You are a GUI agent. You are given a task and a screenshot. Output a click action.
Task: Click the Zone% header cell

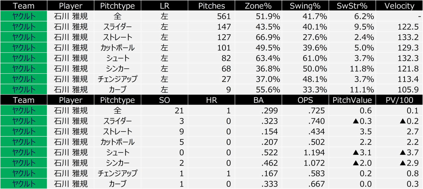point(259,6)
